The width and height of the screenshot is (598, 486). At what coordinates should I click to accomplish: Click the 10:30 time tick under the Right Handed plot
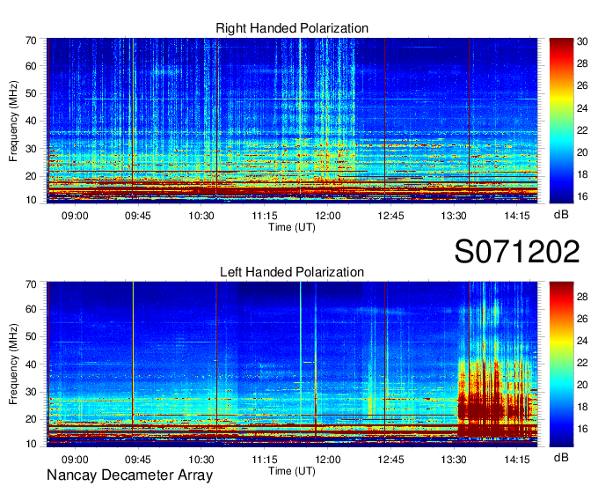click(x=201, y=216)
